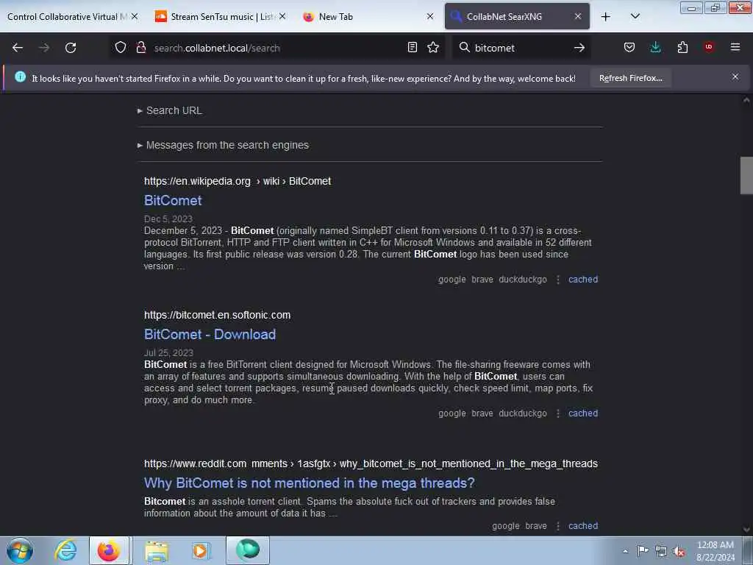753x565 pixels.
Task: Close the New Tab tab
Action: [x=430, y=16]
